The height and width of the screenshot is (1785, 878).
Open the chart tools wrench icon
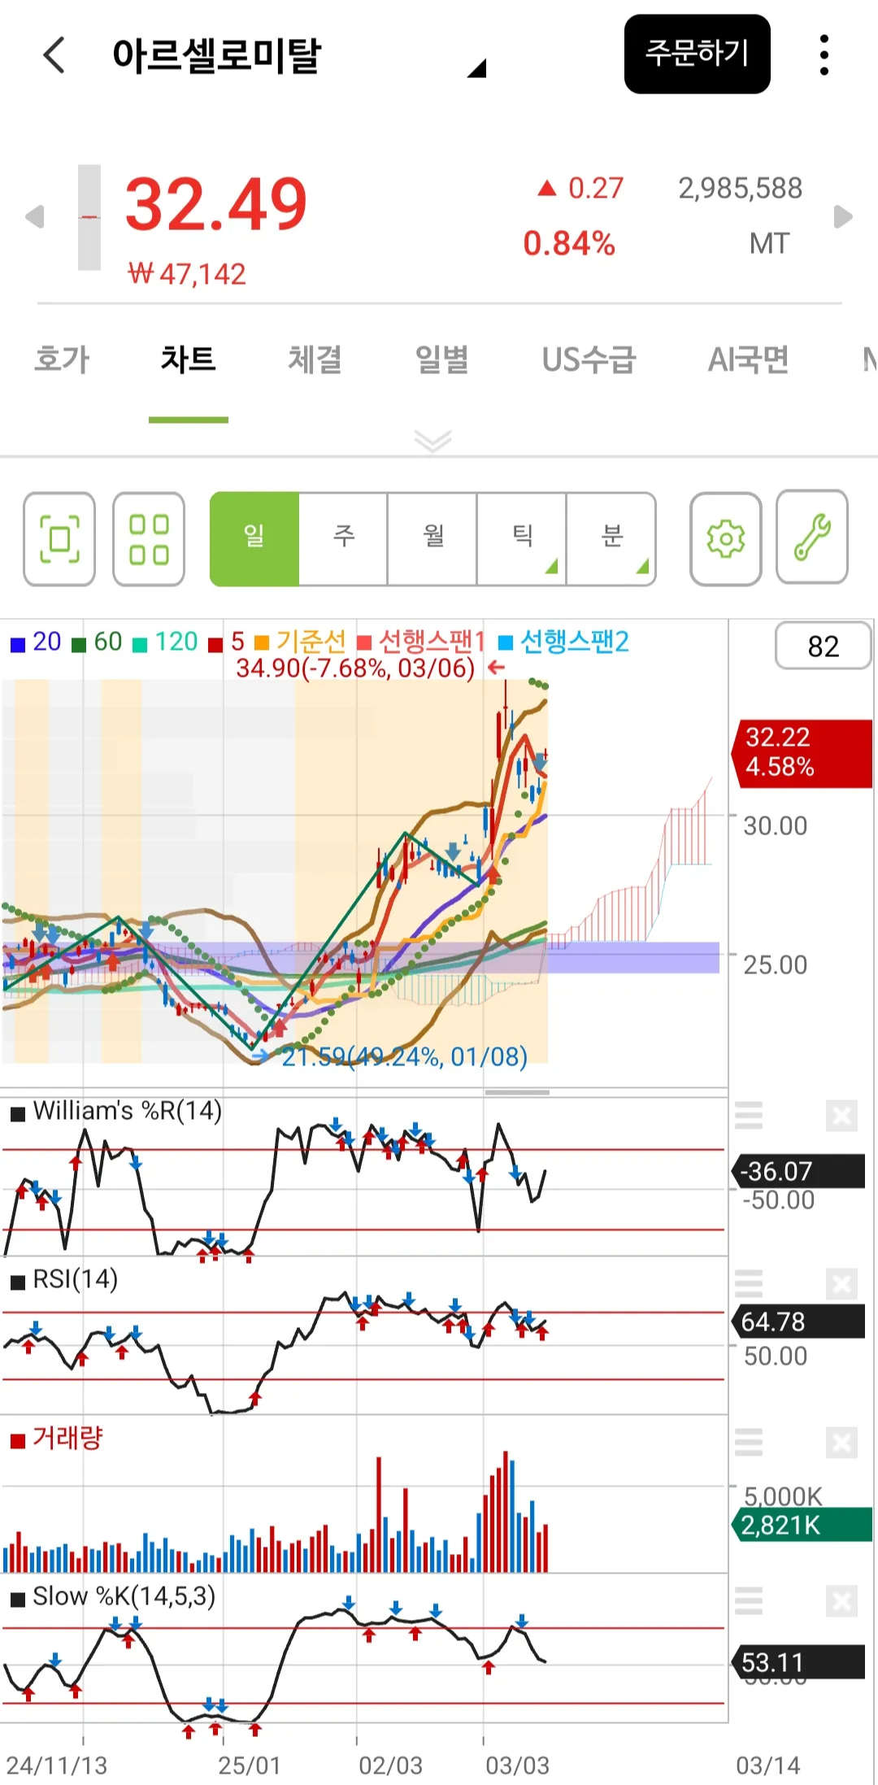point(812,537)
